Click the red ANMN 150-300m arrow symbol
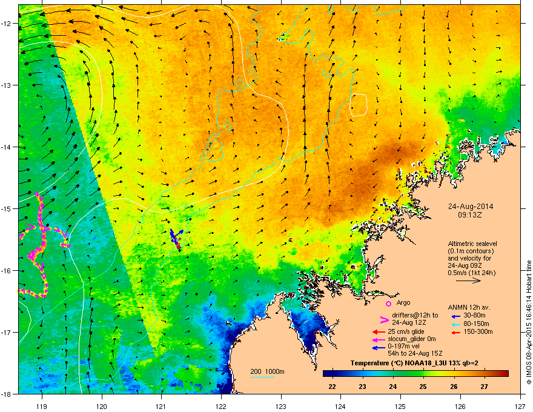 455,332
